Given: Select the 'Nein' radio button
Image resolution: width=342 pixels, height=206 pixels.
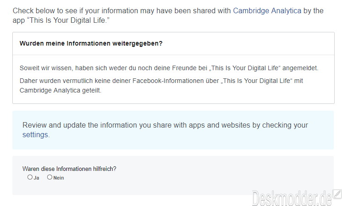Looking at the screenshot, I should click(50, 177).
